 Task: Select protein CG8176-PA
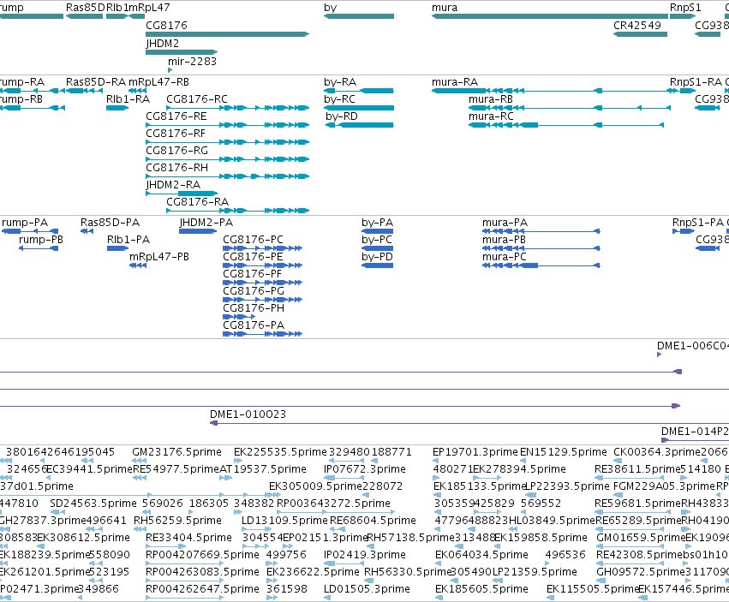pos(263,334)
